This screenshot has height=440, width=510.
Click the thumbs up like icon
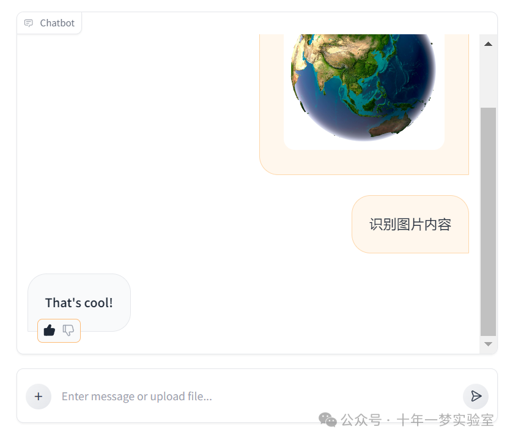tap(50, 330)
